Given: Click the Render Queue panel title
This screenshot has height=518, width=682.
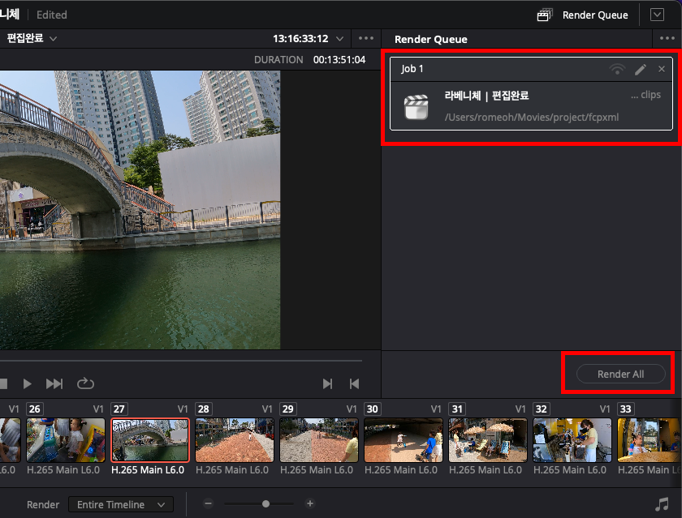Looking at the screenshot, I should (430, 39).
